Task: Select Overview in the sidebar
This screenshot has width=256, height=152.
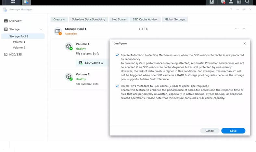Action: point(15,21)
